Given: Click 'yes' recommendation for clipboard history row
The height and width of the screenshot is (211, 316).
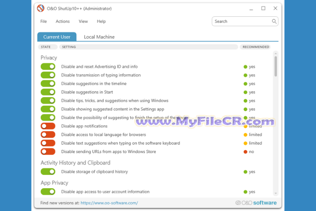Looking at the screenshot, I should (249, 172).
